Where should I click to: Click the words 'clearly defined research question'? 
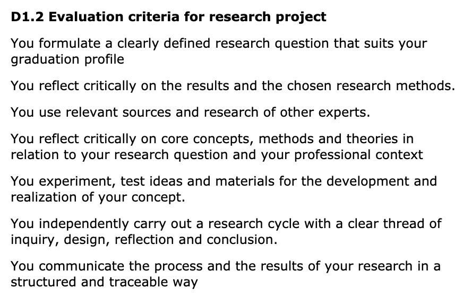pos(223,43)
